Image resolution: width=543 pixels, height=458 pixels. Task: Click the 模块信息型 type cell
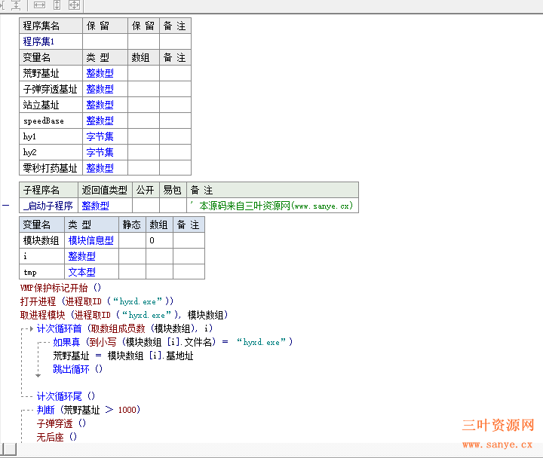tap(91, 240)
